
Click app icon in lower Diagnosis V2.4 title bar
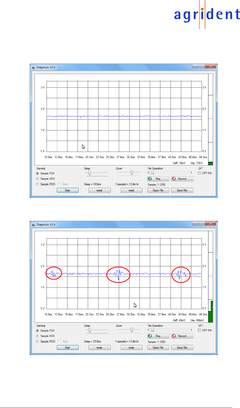(34, 225)
